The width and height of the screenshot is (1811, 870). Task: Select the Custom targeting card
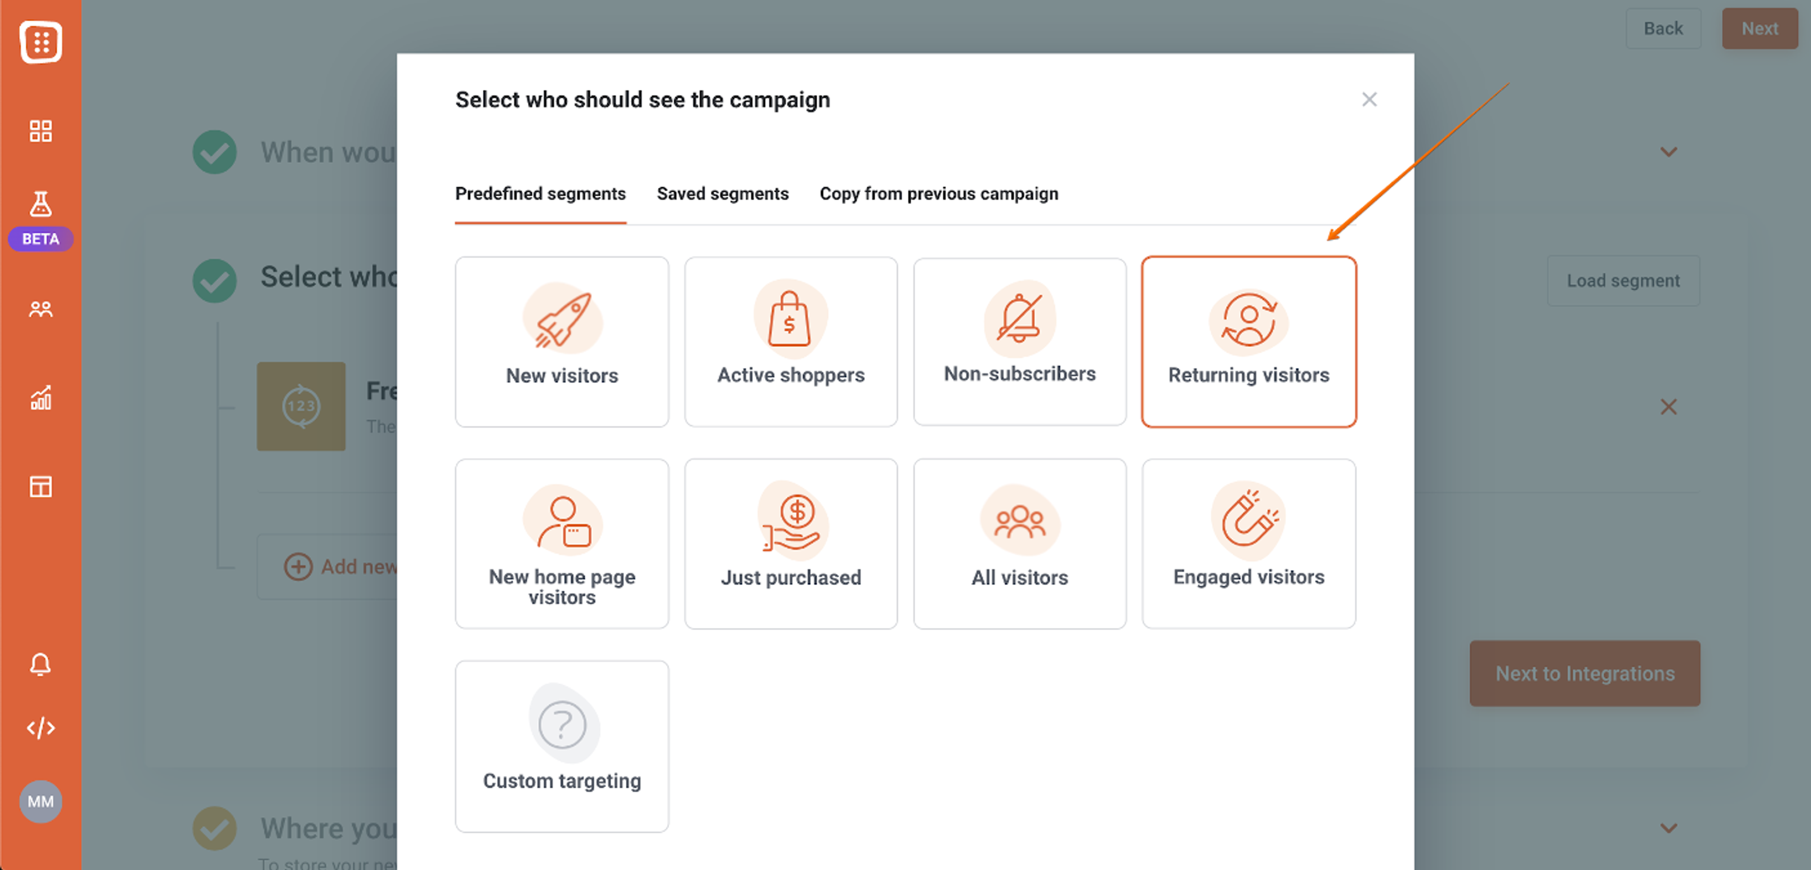(561, 747)
